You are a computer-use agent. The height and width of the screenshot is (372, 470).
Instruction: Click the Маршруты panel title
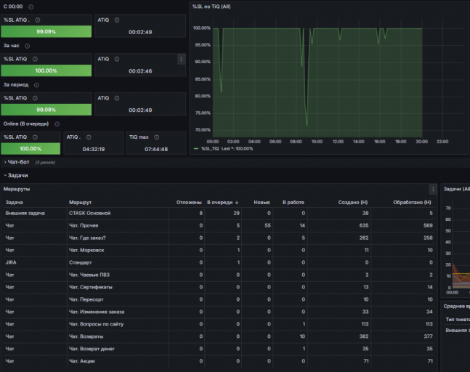coord(17,189)
